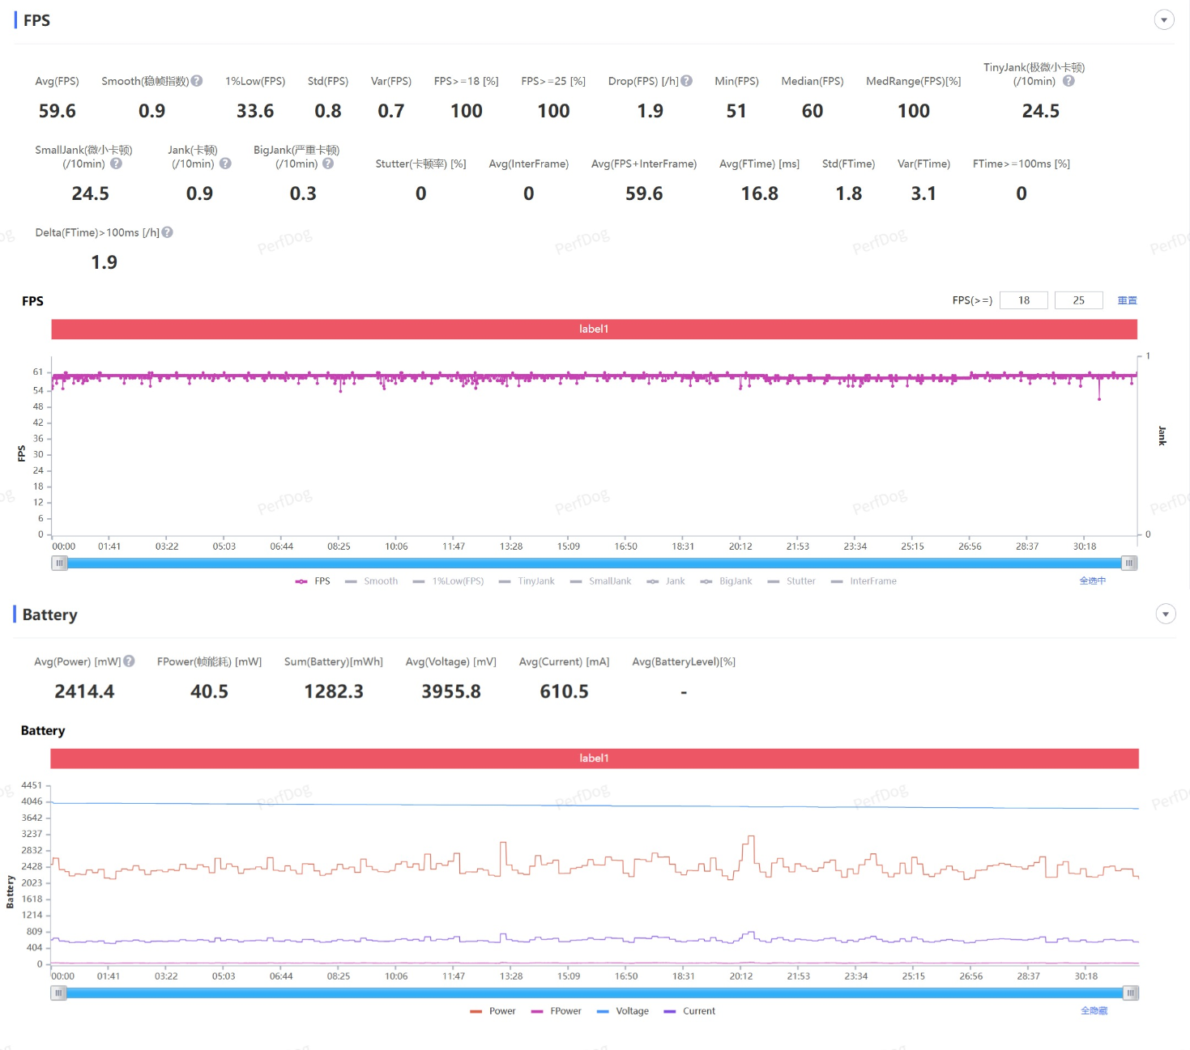Toggle the Smooth series in FPS legend
The image size is (1190, 1050).
click(372, 581)
